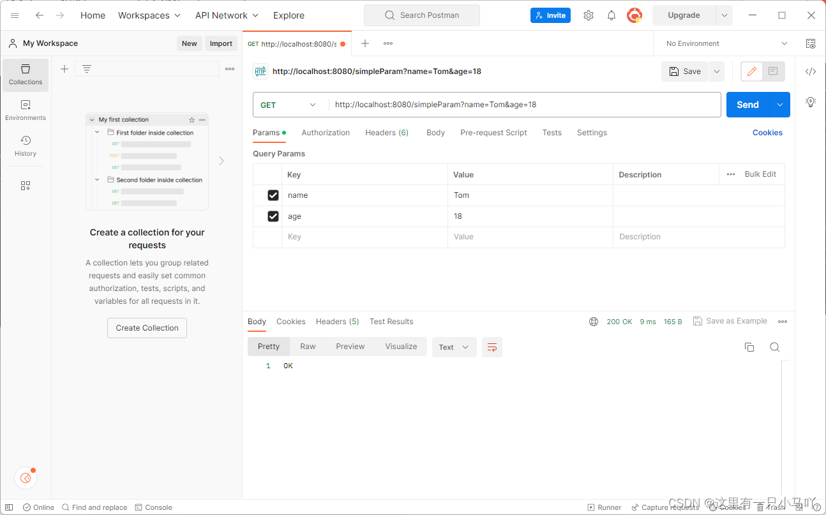Click the Send button
Viewport: 826px width, 515px height.
tap(747, 105)
